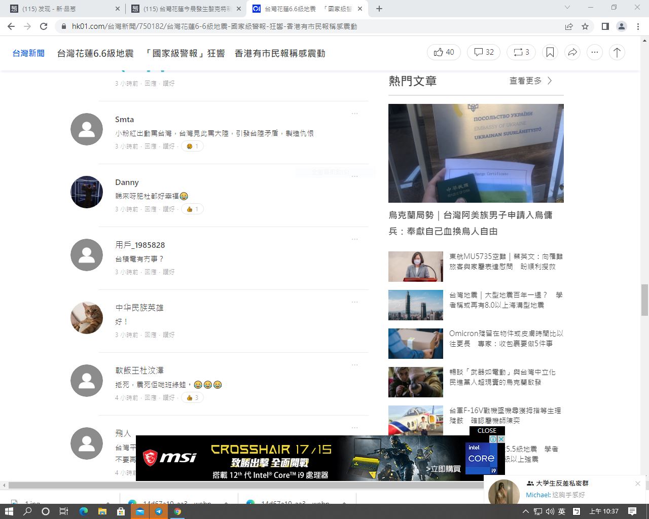The height and width of the screenshot is (519, 649).
Task: Click the horizontal page scrollbar
Action: pyautogui.click(x=245, y=485)
